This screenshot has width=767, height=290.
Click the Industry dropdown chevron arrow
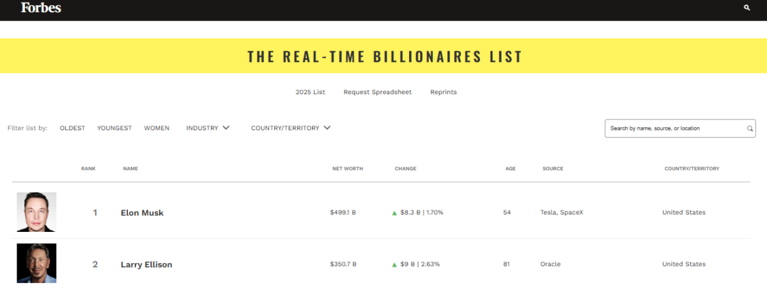[226, 128]
